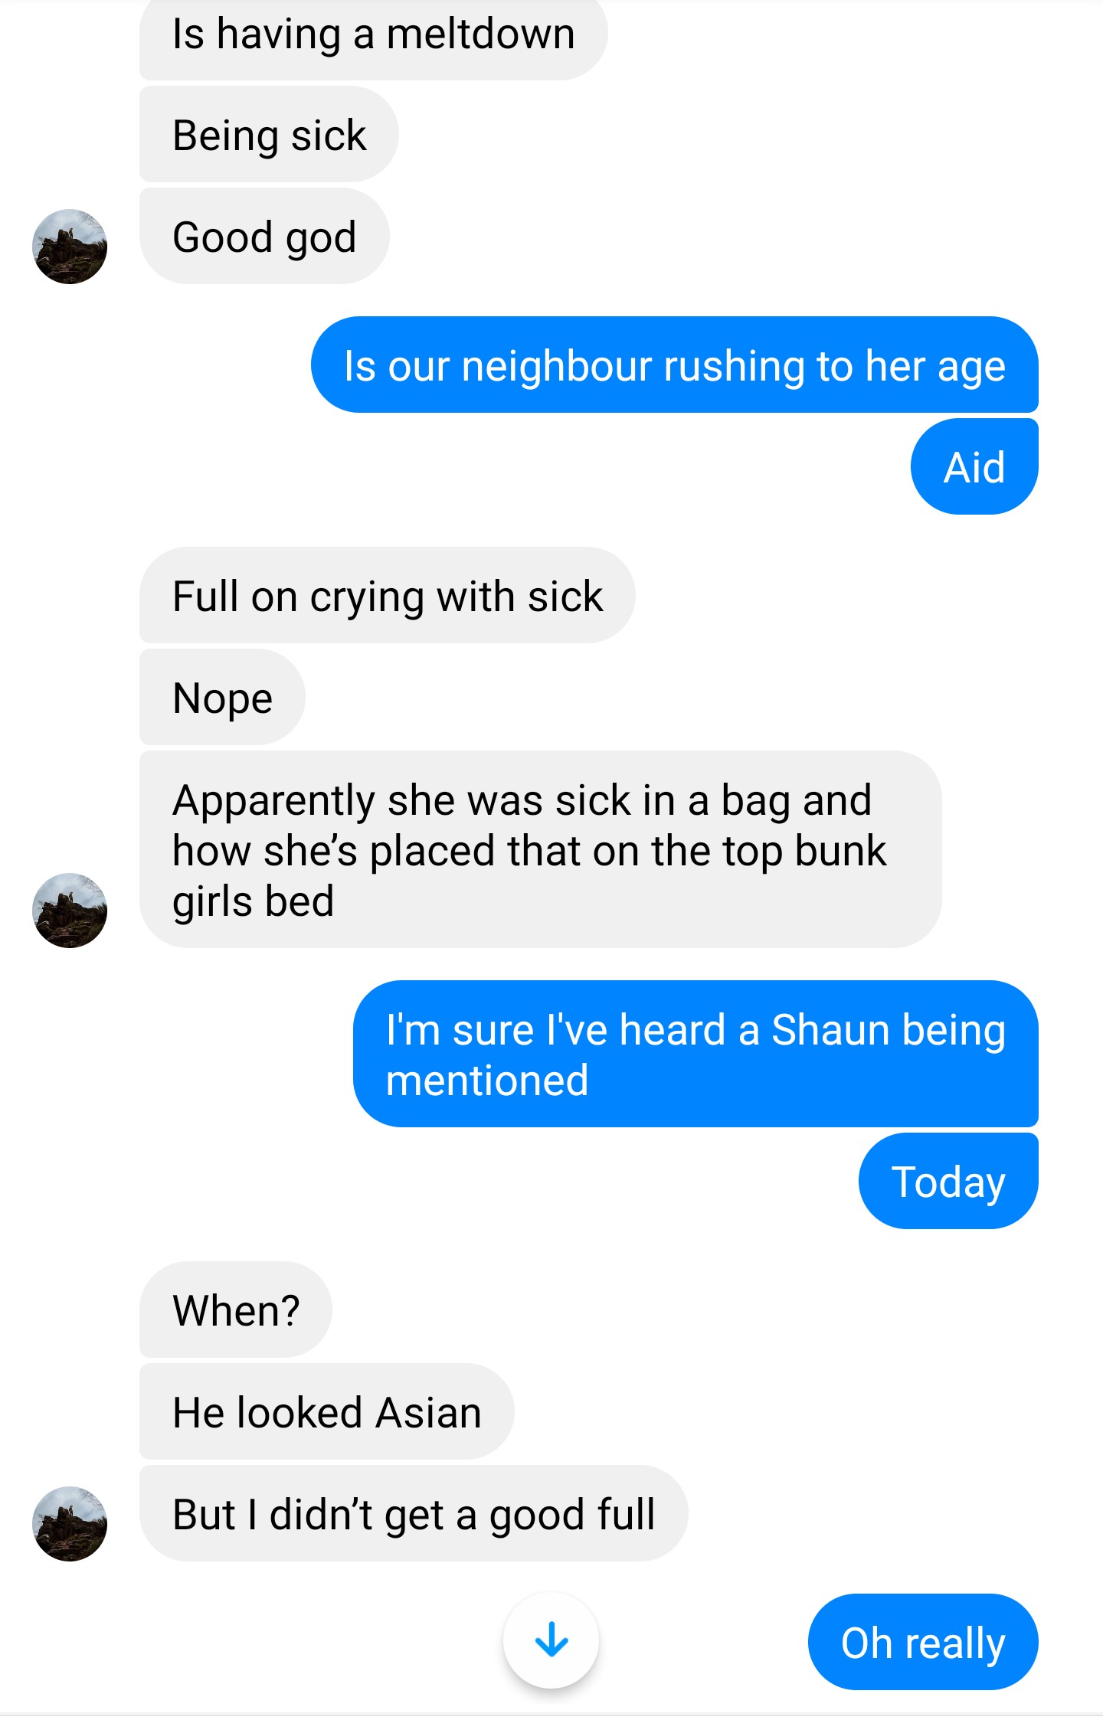Select the 'Being sick' message bubble
Screen dimensions: 1103x1720
coord(269,135)
